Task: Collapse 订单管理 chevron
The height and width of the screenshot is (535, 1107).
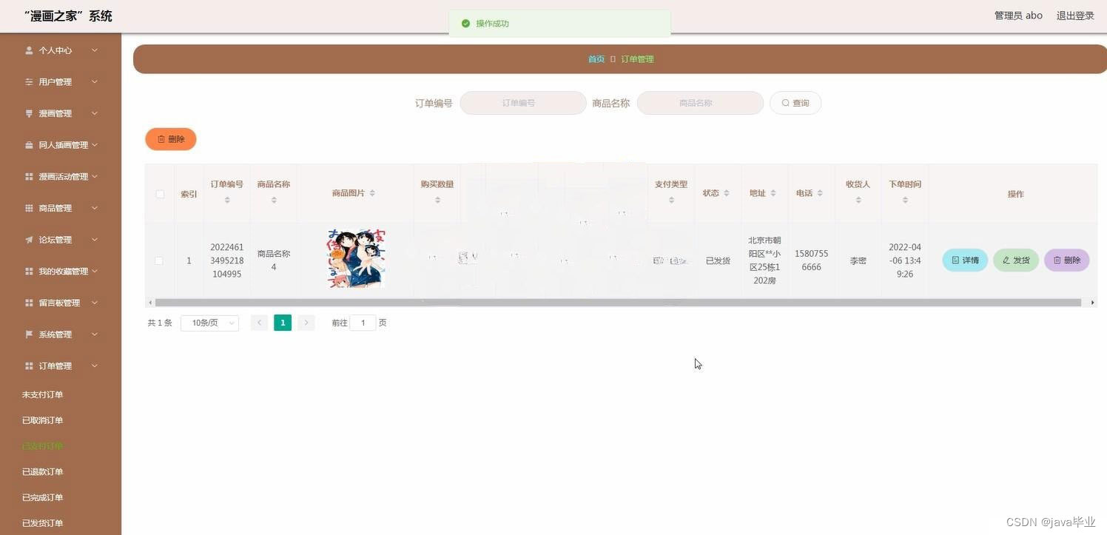Action: point(95,366)
